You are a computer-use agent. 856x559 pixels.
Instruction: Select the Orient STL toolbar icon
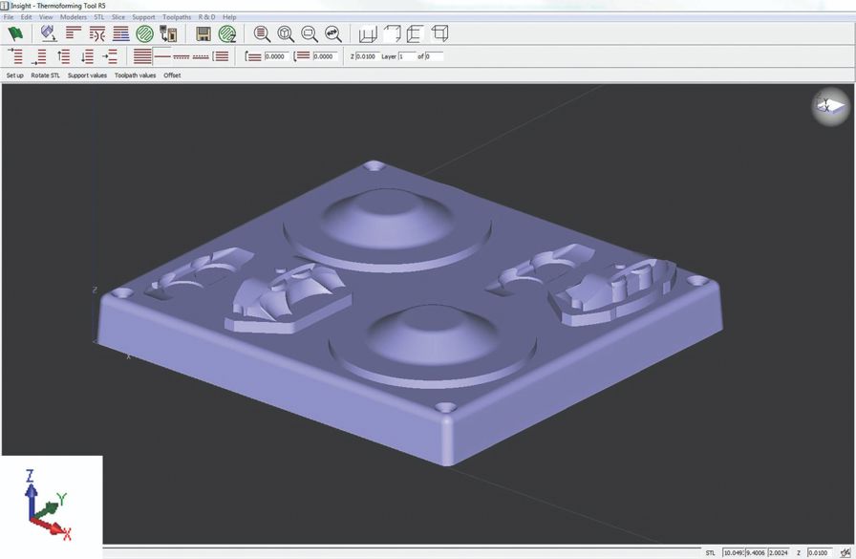(x=46, y=32)
